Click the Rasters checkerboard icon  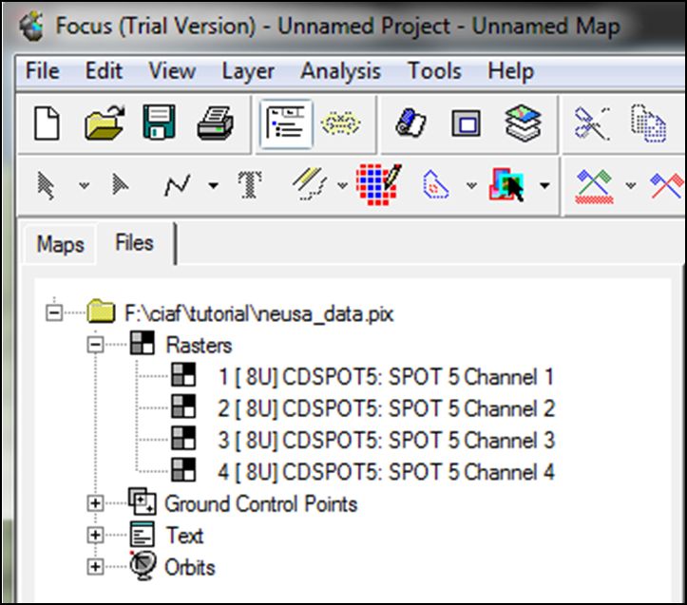[143, 343]
